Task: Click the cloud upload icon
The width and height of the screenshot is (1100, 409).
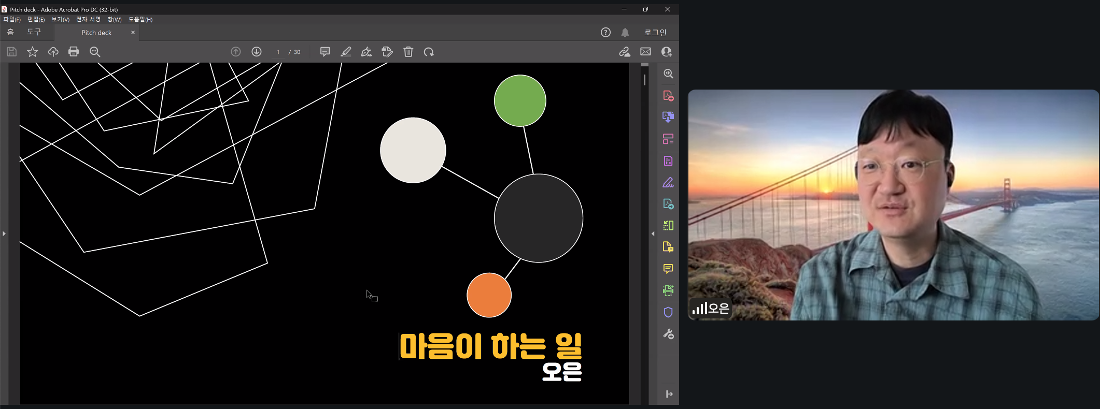Action: point(53,52)
